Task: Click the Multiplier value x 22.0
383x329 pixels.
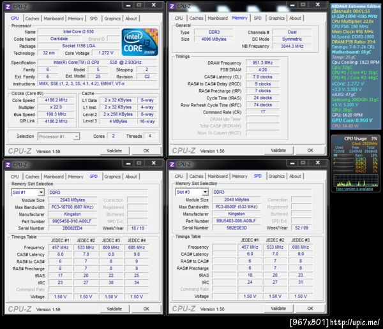Action: (x=56, y=107)
